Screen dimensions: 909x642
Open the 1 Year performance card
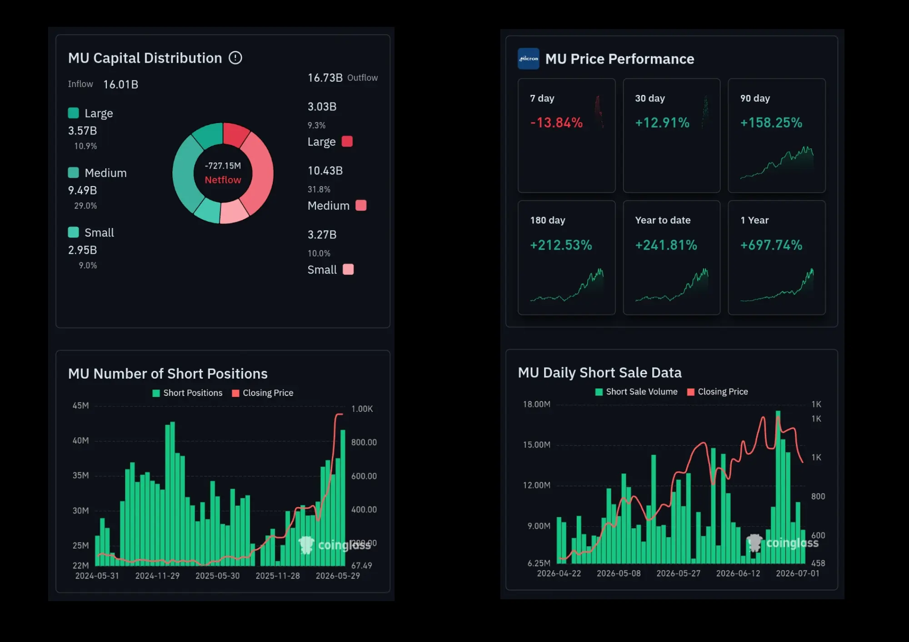tap(777, 257)
